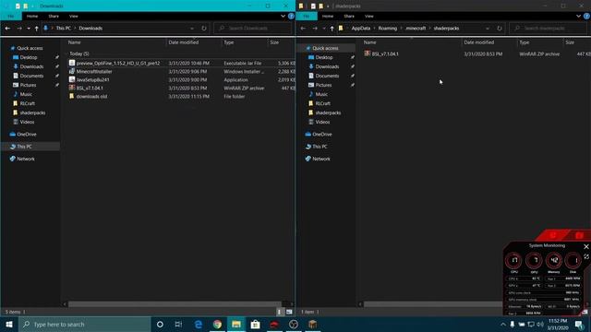Open OBS Studio from taskbar
591x332 pixels.
tap(294, 324)
